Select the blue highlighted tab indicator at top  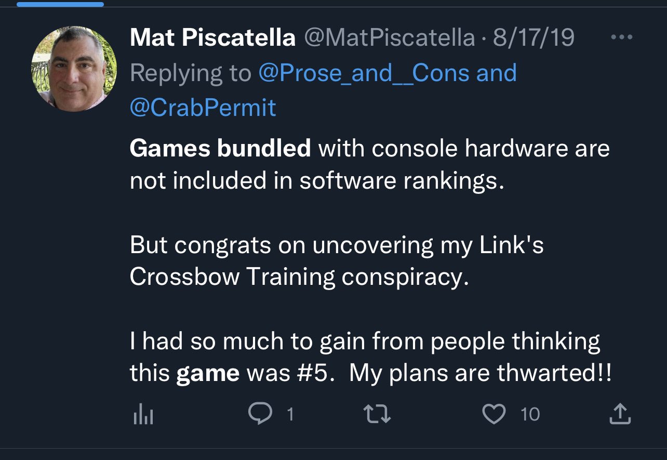(60, 4)
